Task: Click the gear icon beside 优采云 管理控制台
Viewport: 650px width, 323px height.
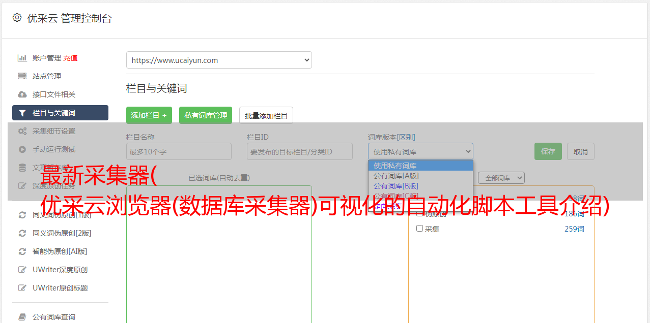Action: pyautogui.click(x=17, y=18)
